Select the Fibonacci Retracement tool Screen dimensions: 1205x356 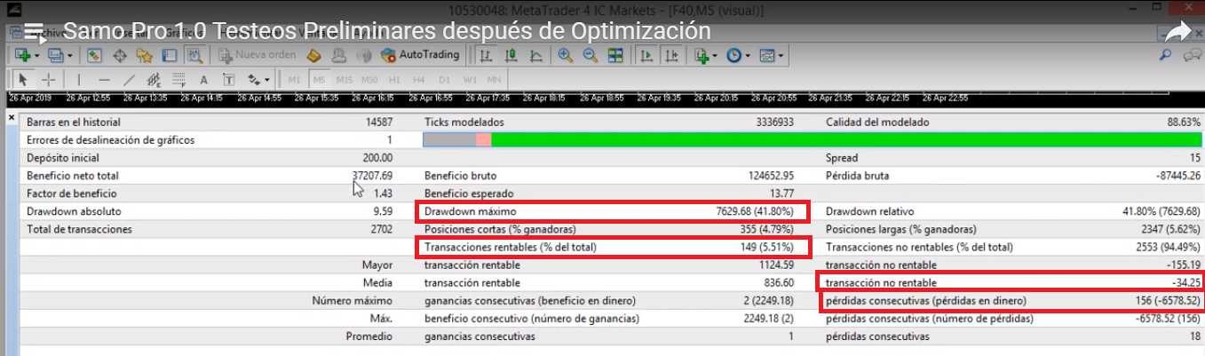point(178,79)
